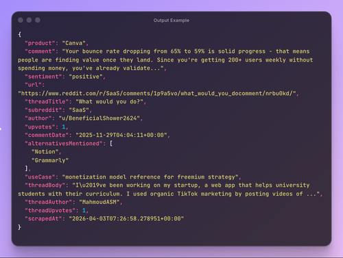This screenshot has height=258, width=343.
Task: Click the "Canva" value
Action: 74,43
